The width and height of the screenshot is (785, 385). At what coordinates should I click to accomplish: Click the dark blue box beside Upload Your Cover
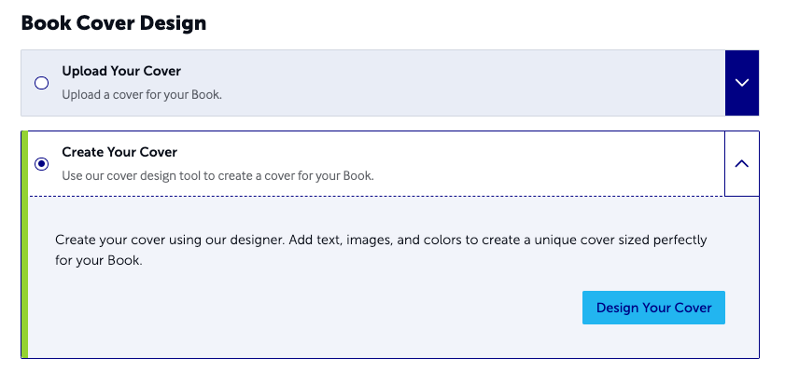click(x=742, y=83)
